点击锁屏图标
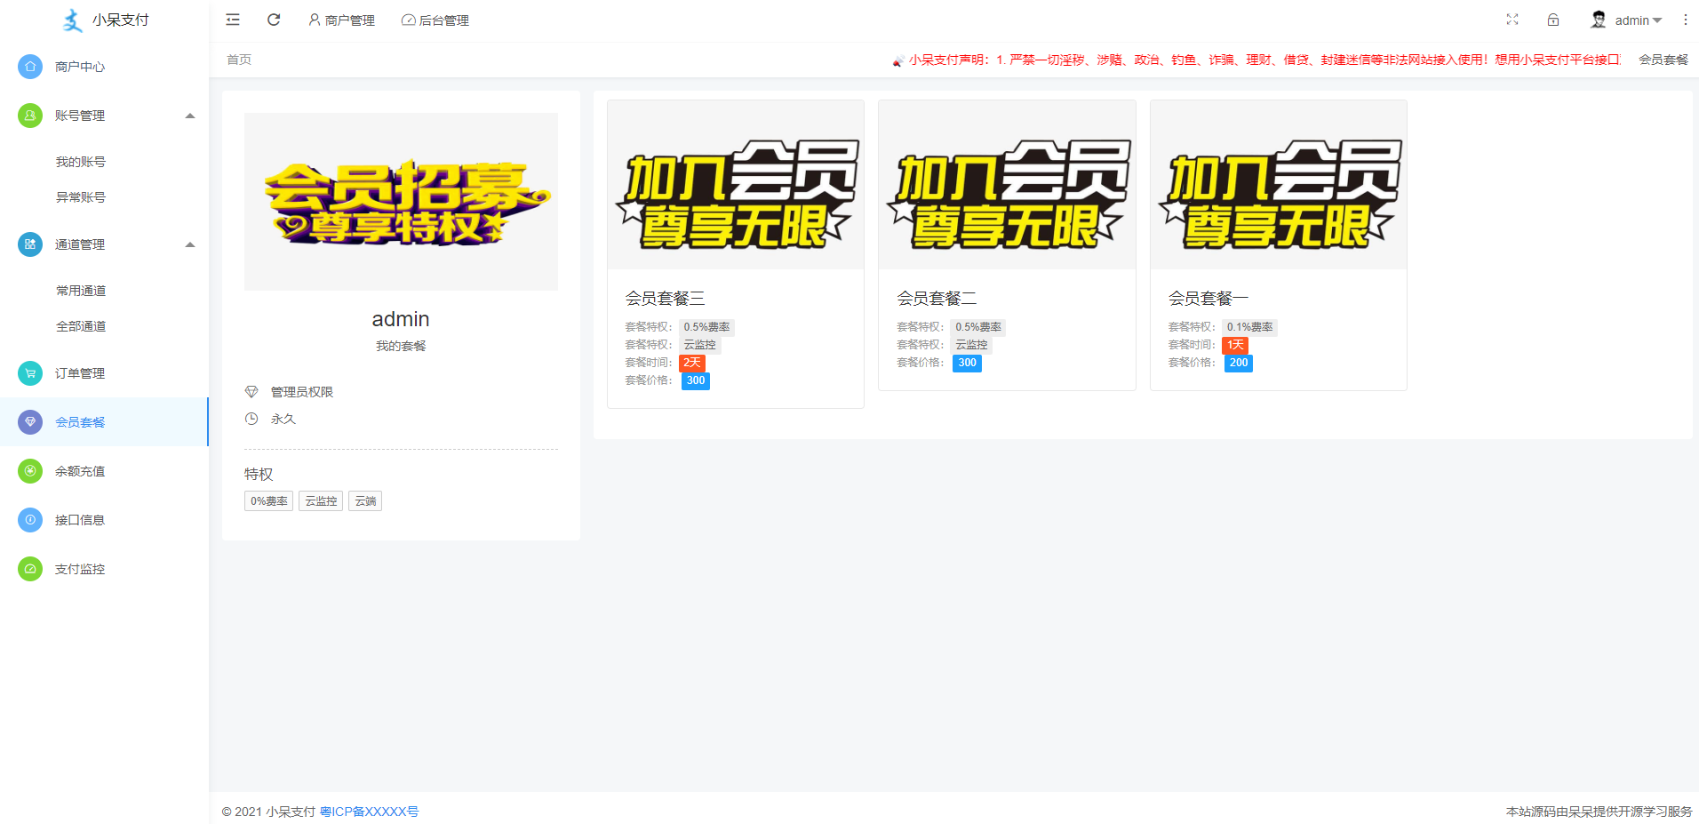 coord(1553,20)
